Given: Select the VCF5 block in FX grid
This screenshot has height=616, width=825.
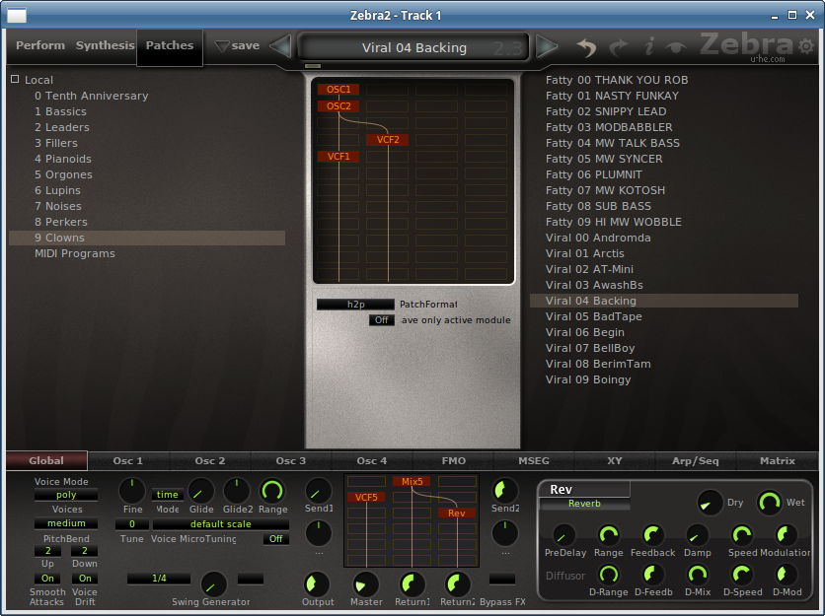Looking at the screenshot, I should (366, 497).
